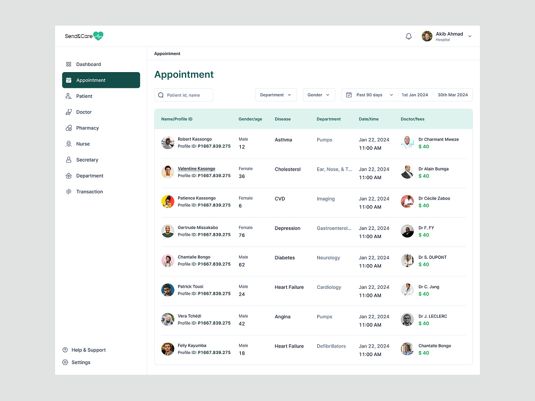The width and height of the screenshot is (535, 401).
Task: Click the Angina disease cell
Action: 282,317
